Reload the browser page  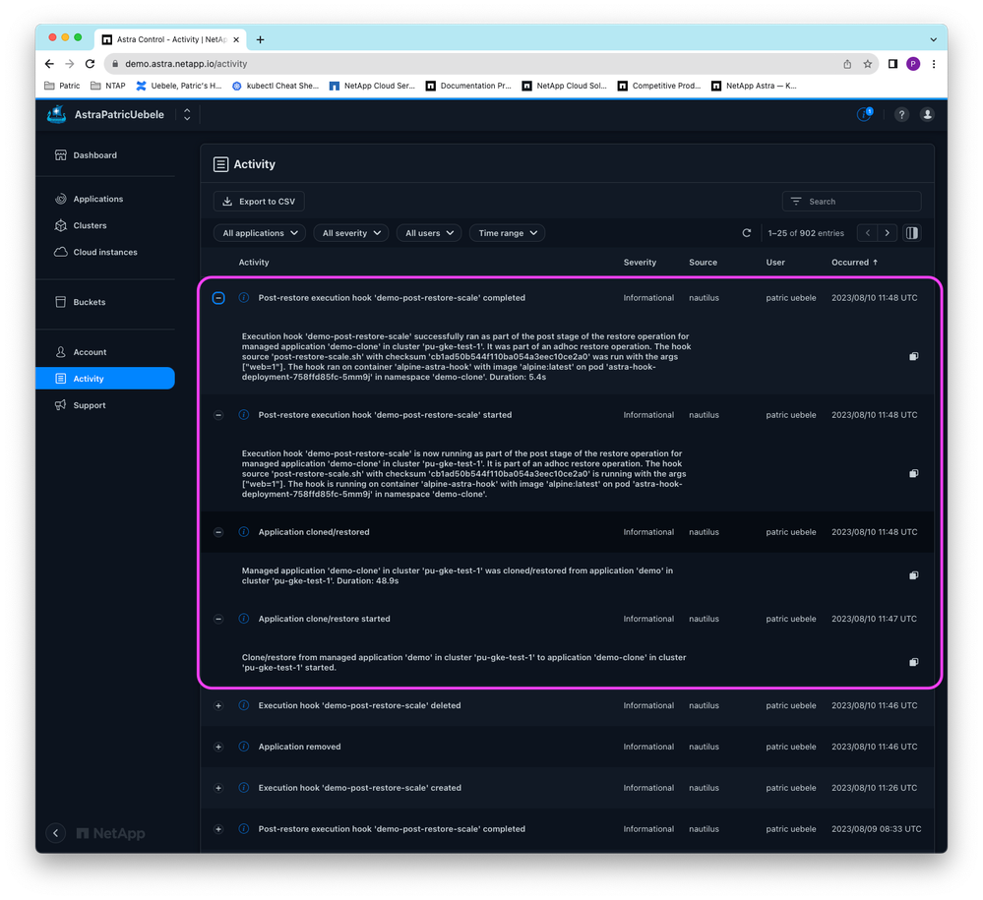90,64
